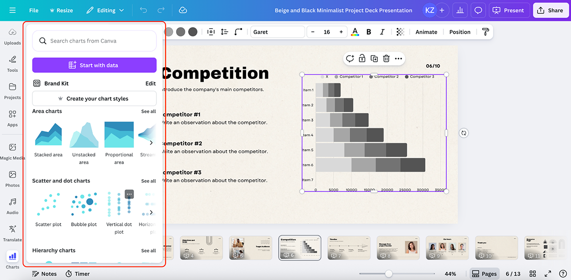This screenshot has width=571, height=280.
Task: Open the Photos panel
Action: 12,178
